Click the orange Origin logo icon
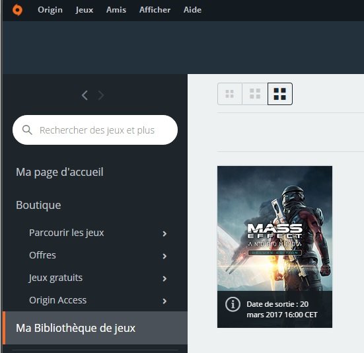This screenshot has height=353, width=364. tap(17, 10)
